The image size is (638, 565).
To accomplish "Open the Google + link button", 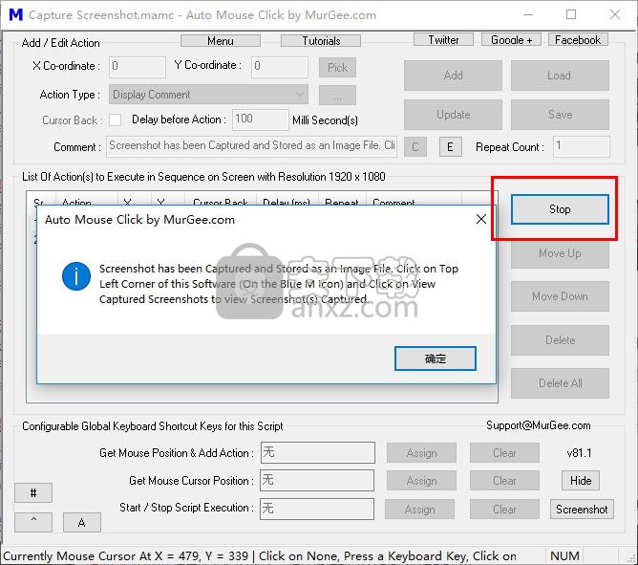I will pos(511,40).
